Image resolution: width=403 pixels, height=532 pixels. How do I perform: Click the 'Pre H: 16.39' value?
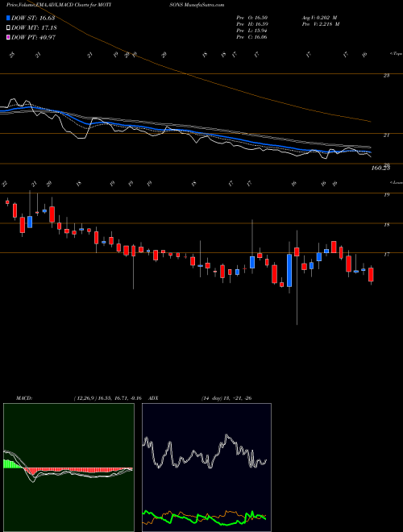click(x=252, y=24)
